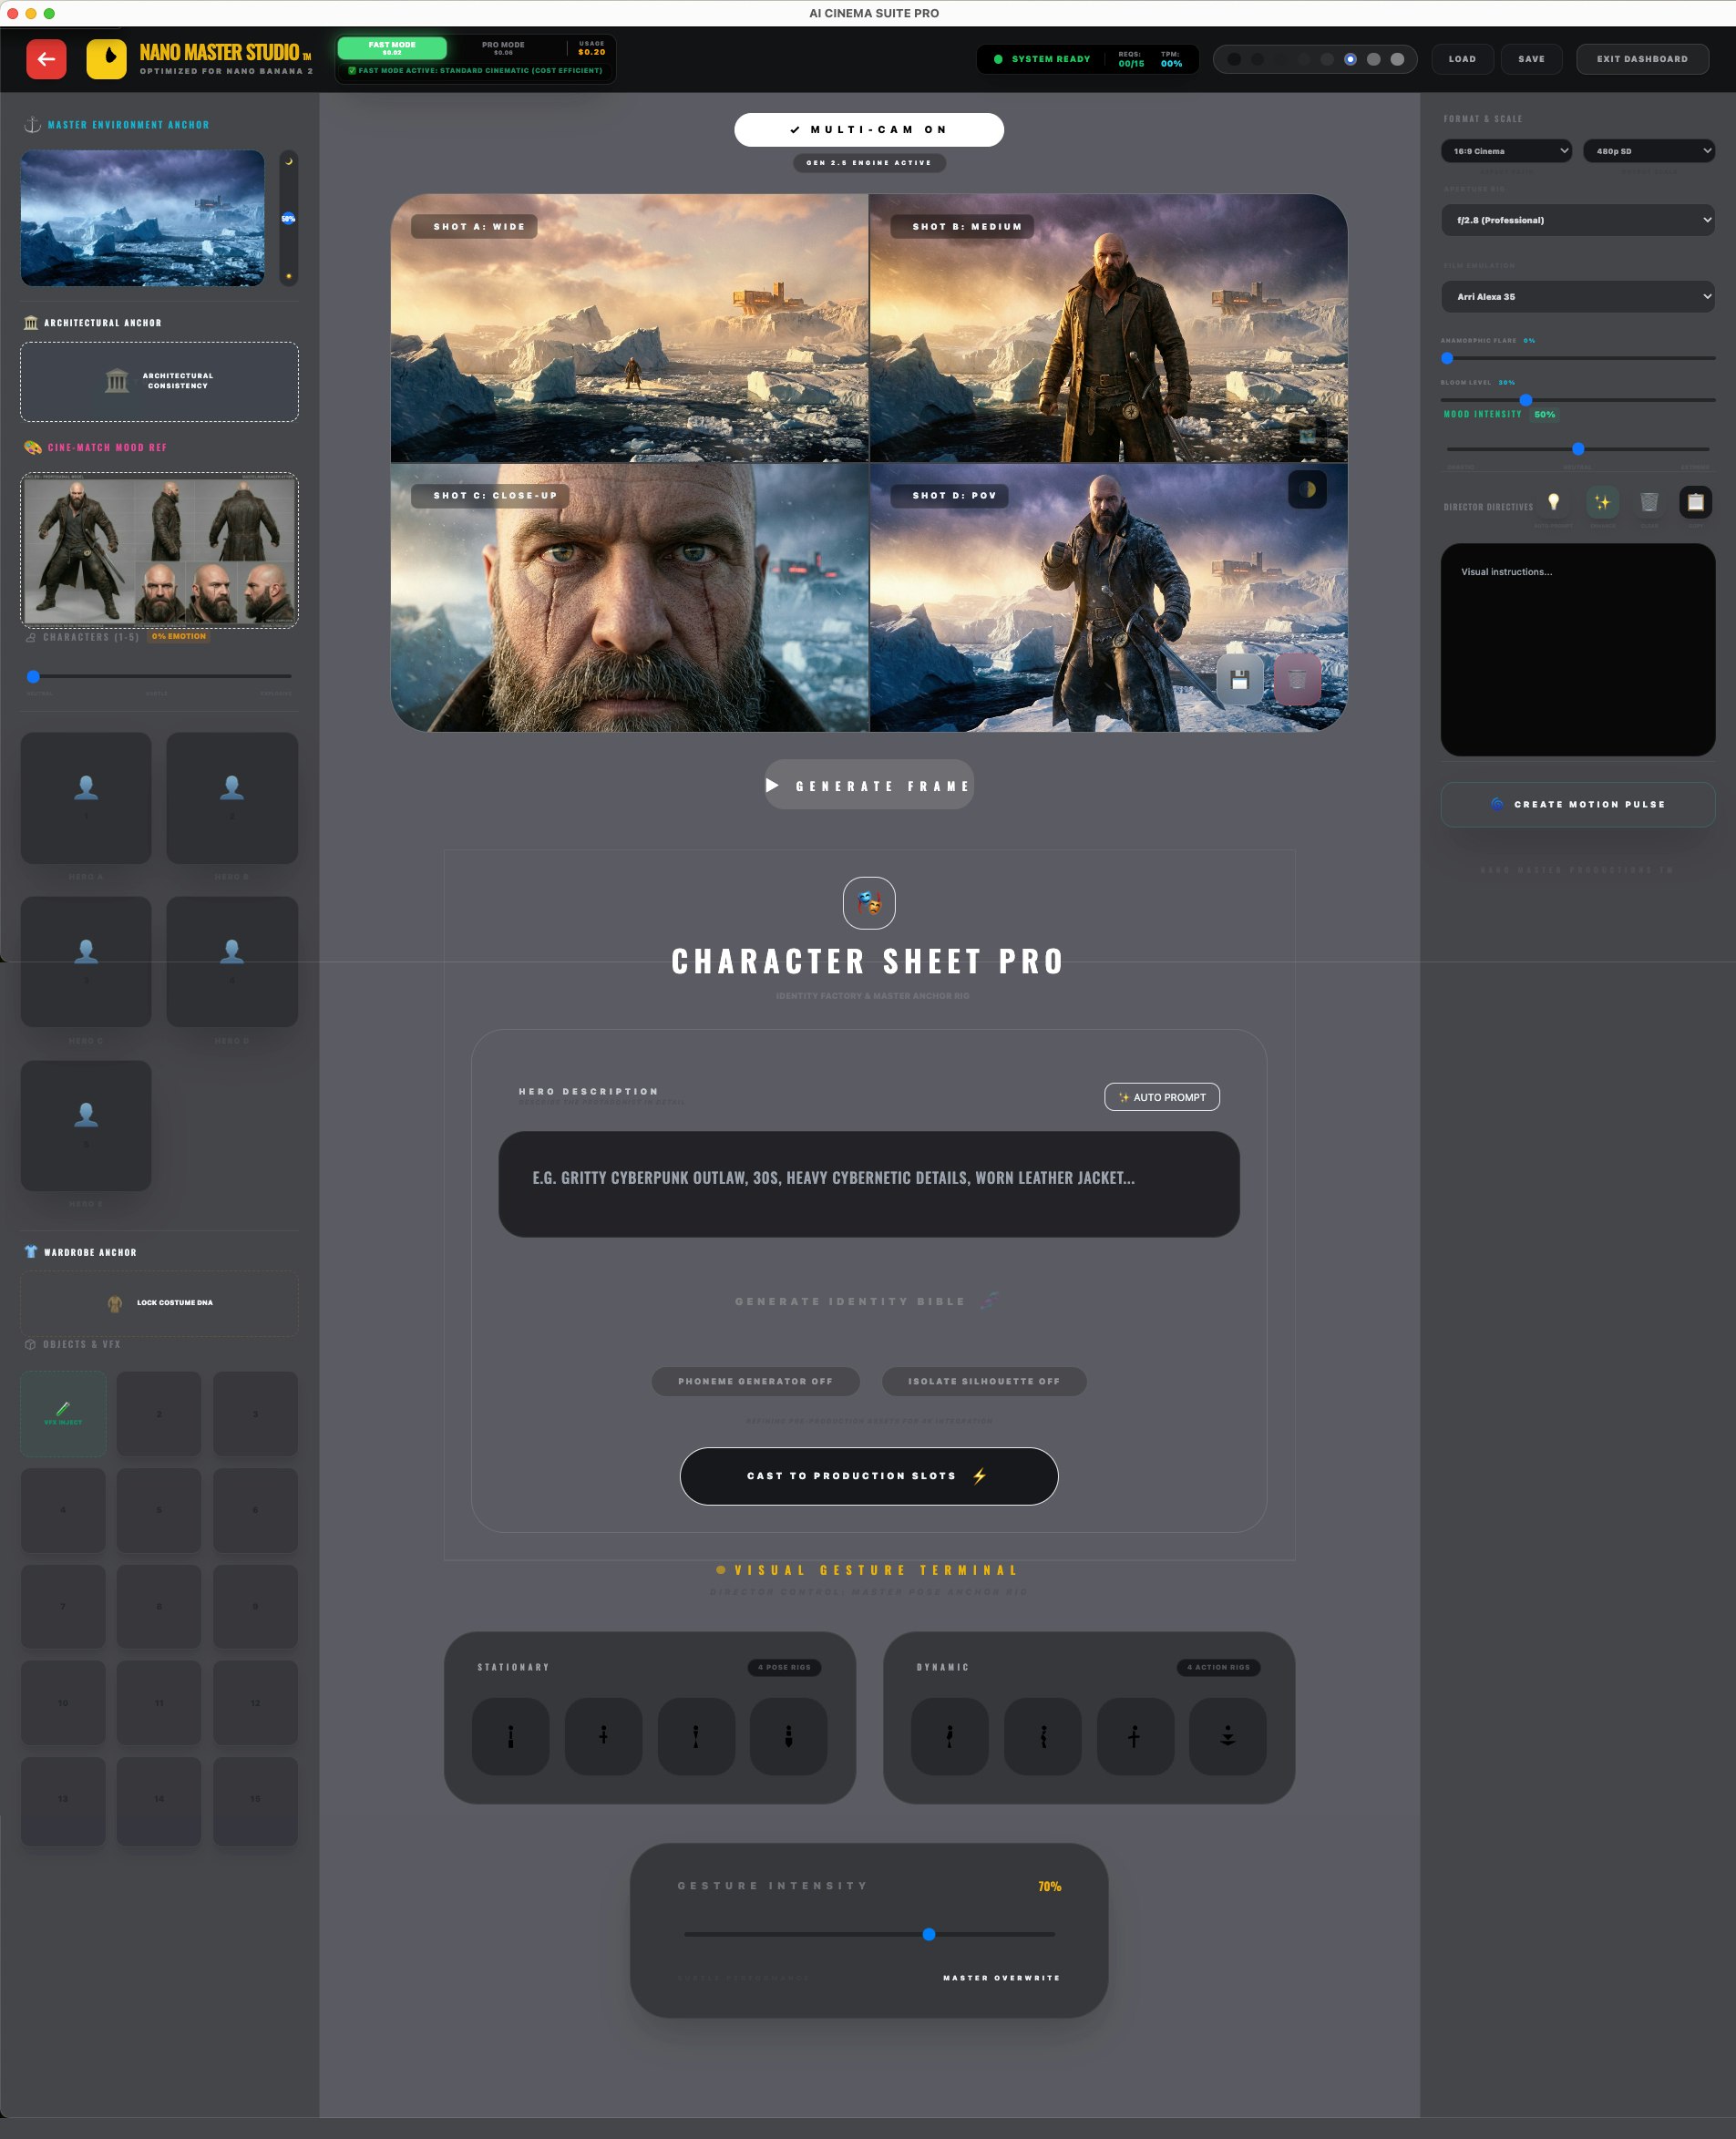Click Exit Dashboard

[x=1642, y=59]
